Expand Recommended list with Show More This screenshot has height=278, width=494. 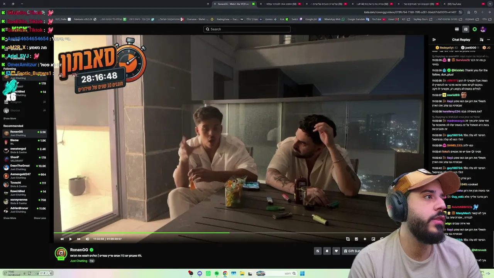coord(10,218)
